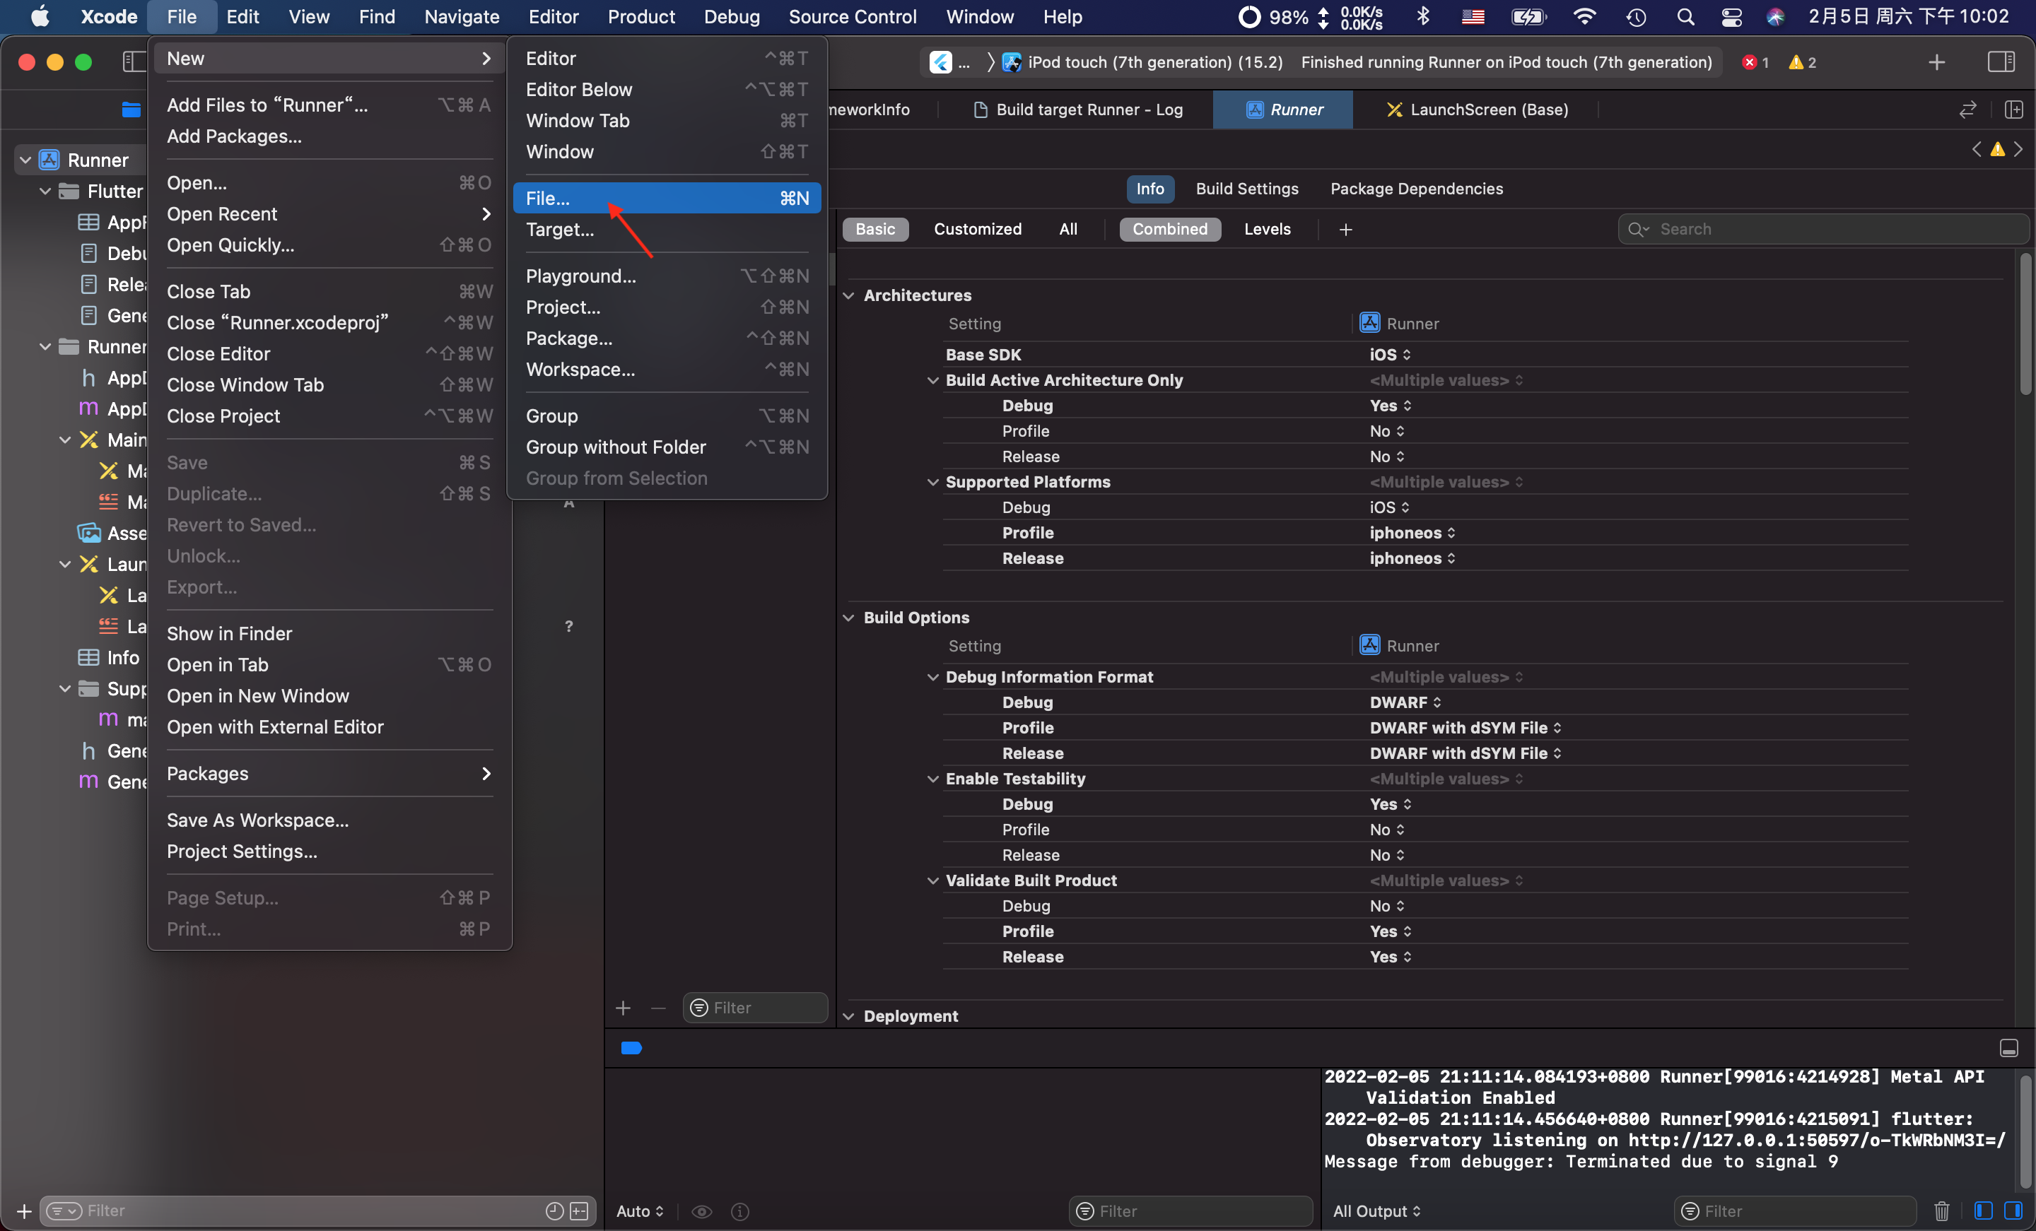Viewport: 2036px width, 1231px height.
Task: Hide the debug area toggle icon
Action: 2008,1047
